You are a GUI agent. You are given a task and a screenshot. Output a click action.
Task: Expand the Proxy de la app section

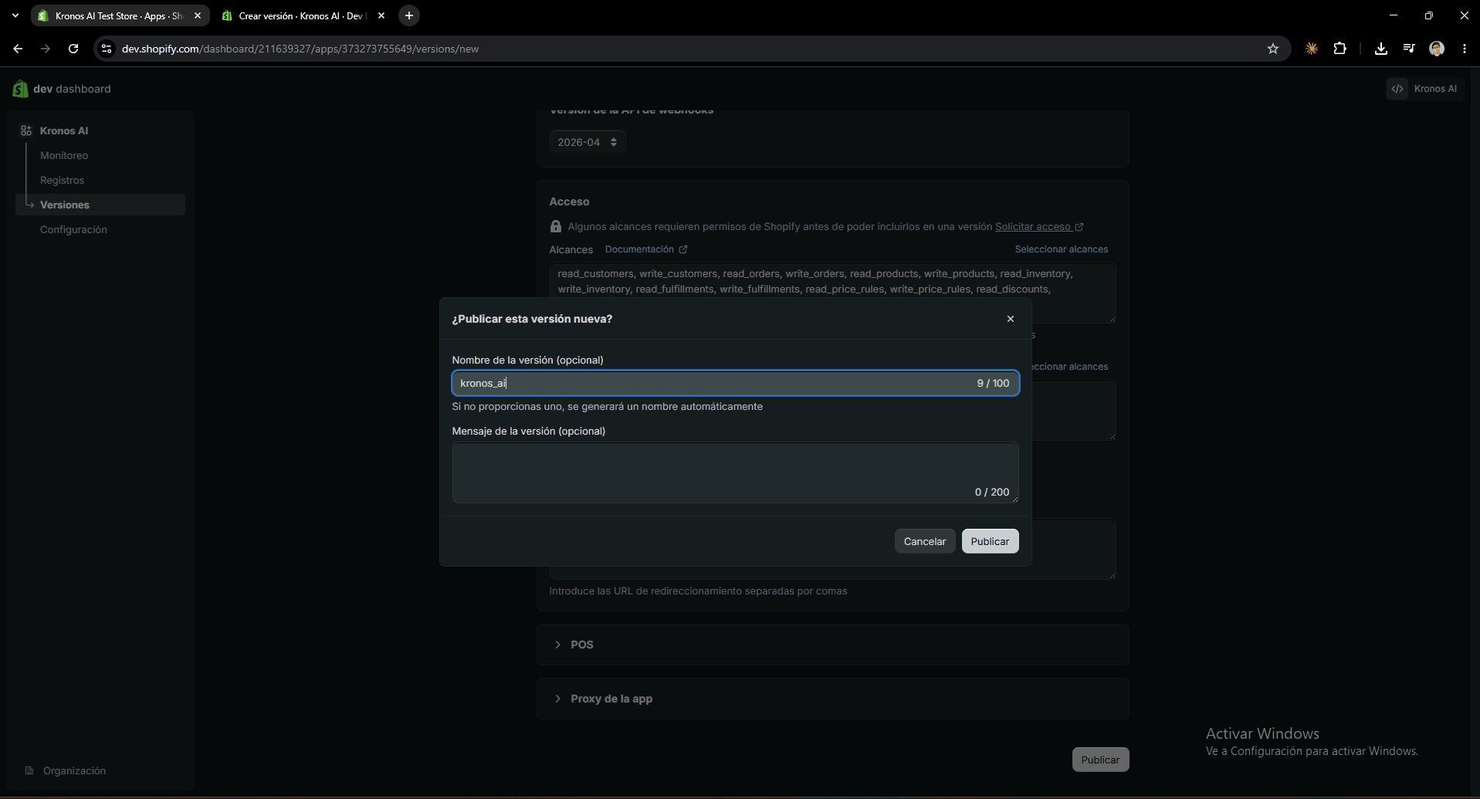[832, 699]
